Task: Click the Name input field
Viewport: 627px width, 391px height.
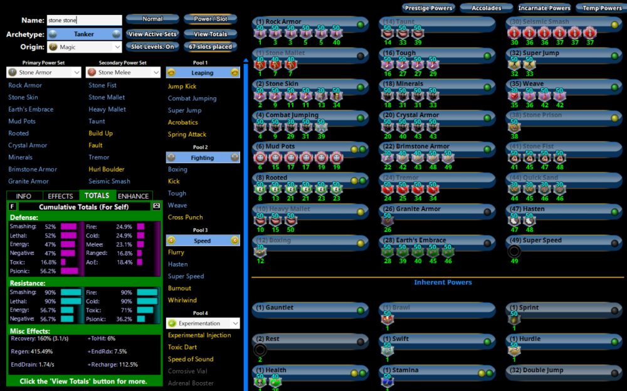Action: tap(83, 20)
